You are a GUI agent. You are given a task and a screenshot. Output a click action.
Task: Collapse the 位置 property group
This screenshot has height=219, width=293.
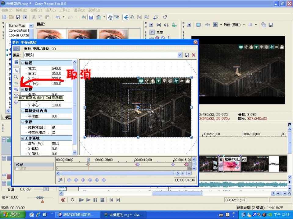(x=23, y=63)
